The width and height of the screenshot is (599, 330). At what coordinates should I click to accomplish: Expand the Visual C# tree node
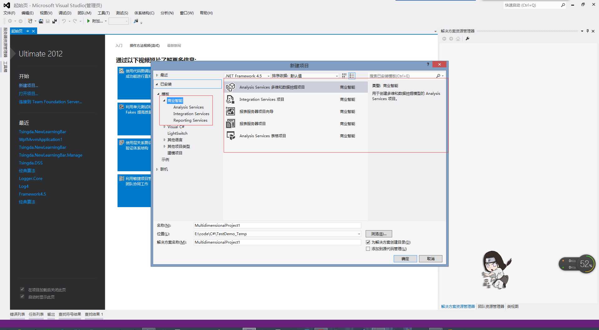[x=164, y=127]
